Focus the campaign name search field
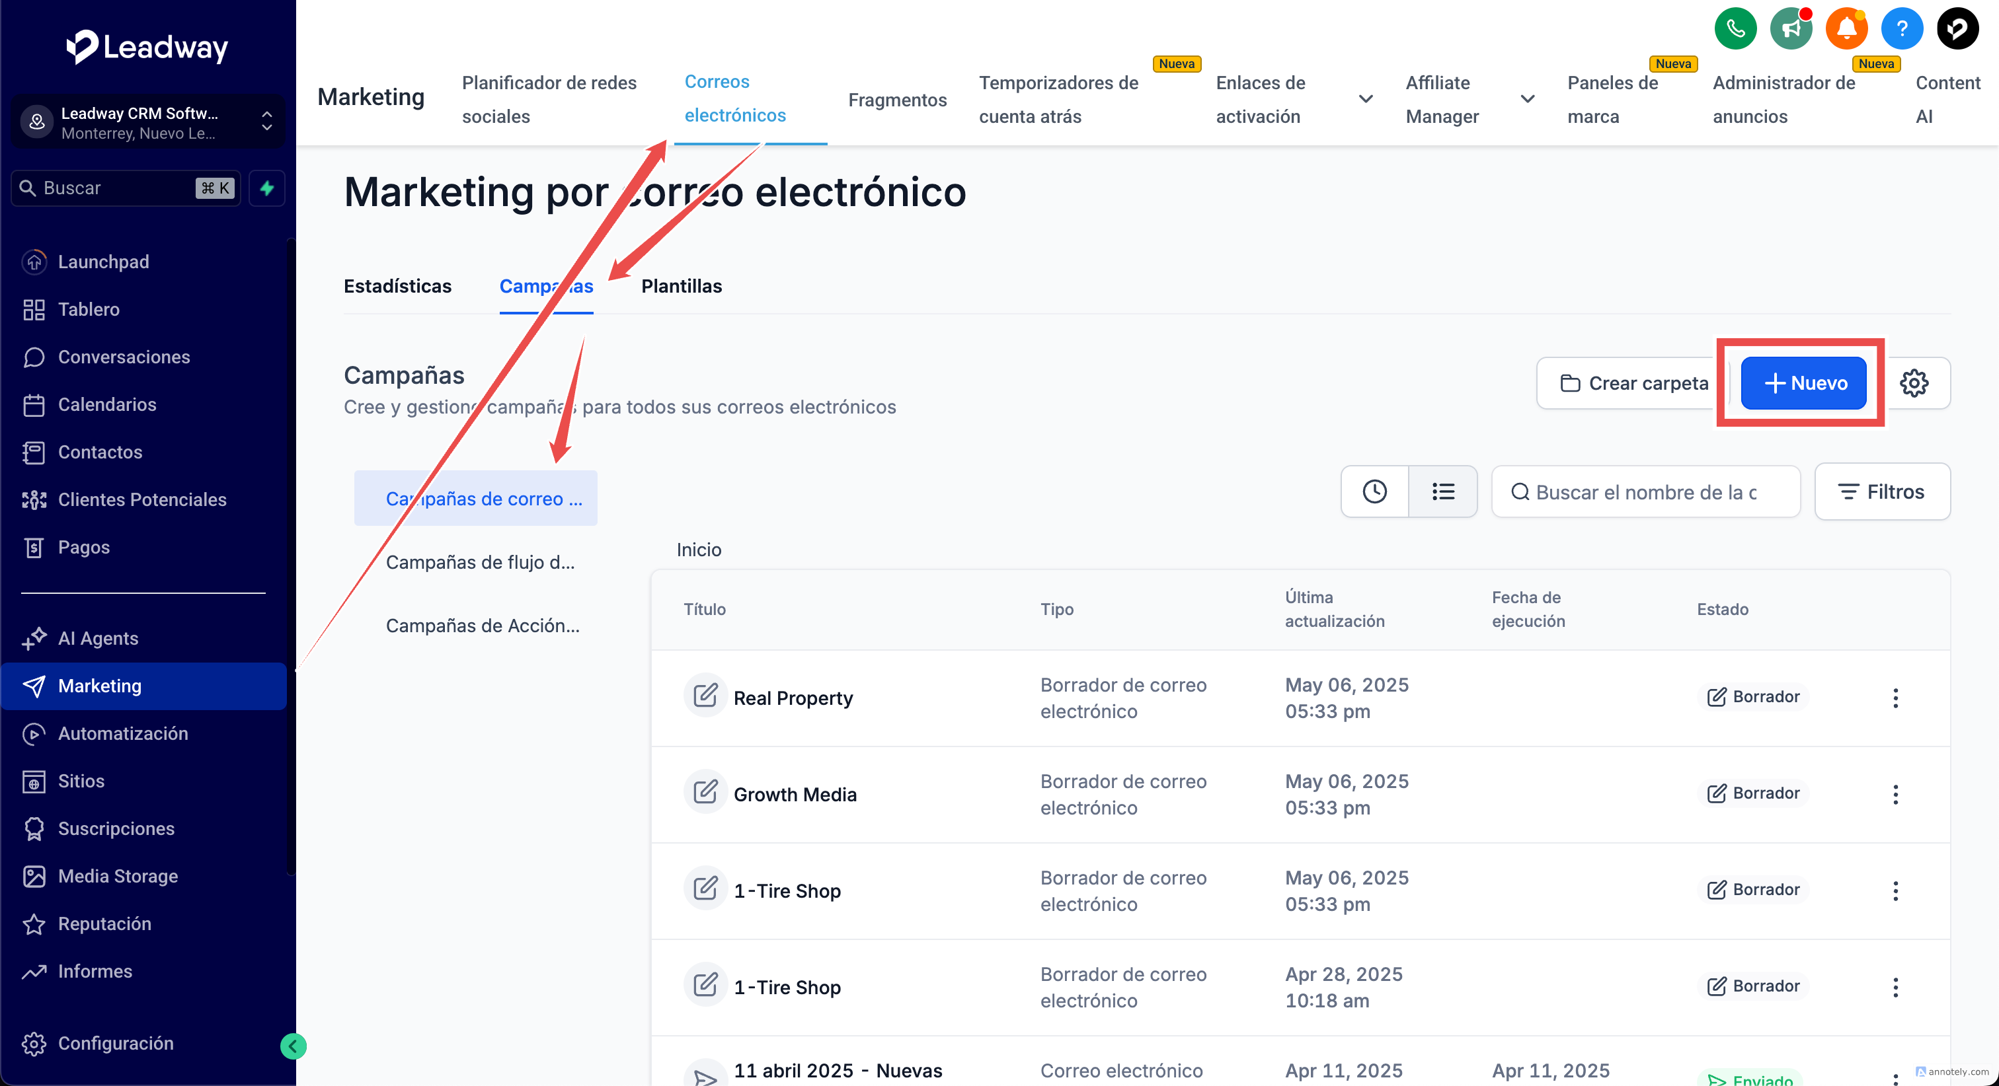This screenshot has height=1086, width=1999. 1645,491
